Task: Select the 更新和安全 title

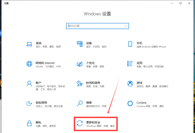Action: [93, 122]
